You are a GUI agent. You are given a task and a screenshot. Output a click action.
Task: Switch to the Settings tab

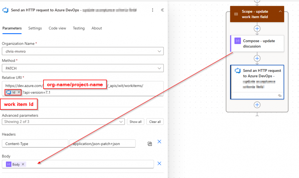(35, 28)
